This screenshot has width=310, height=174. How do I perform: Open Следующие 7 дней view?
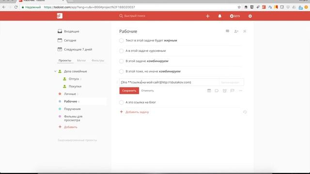click(78, 49)
